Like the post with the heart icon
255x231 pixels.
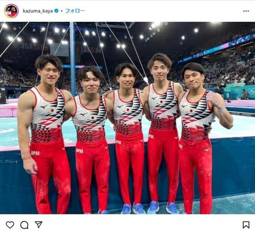[x=10, y=225]
